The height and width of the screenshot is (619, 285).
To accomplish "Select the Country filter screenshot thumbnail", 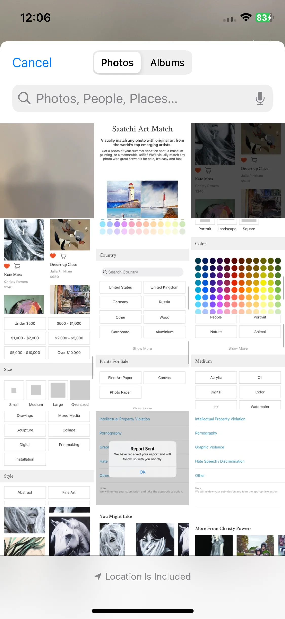I will pyautogui.click(x=142, y=266).
